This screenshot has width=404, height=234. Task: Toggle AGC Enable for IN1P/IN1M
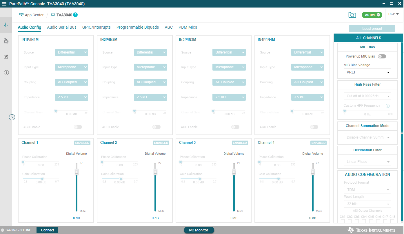(x=78, y=127)
